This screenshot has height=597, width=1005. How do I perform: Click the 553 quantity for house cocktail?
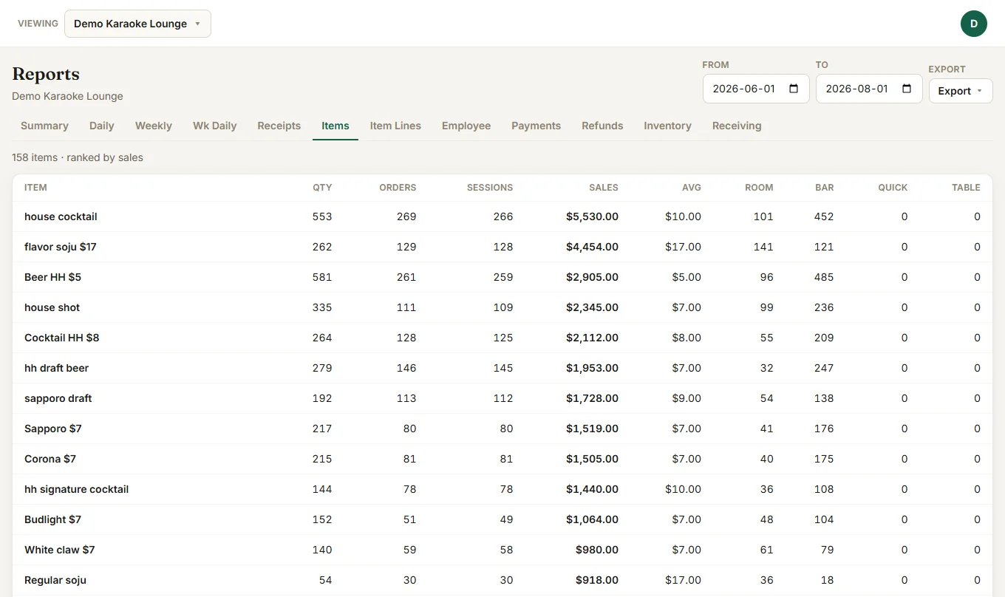(322, 216)
